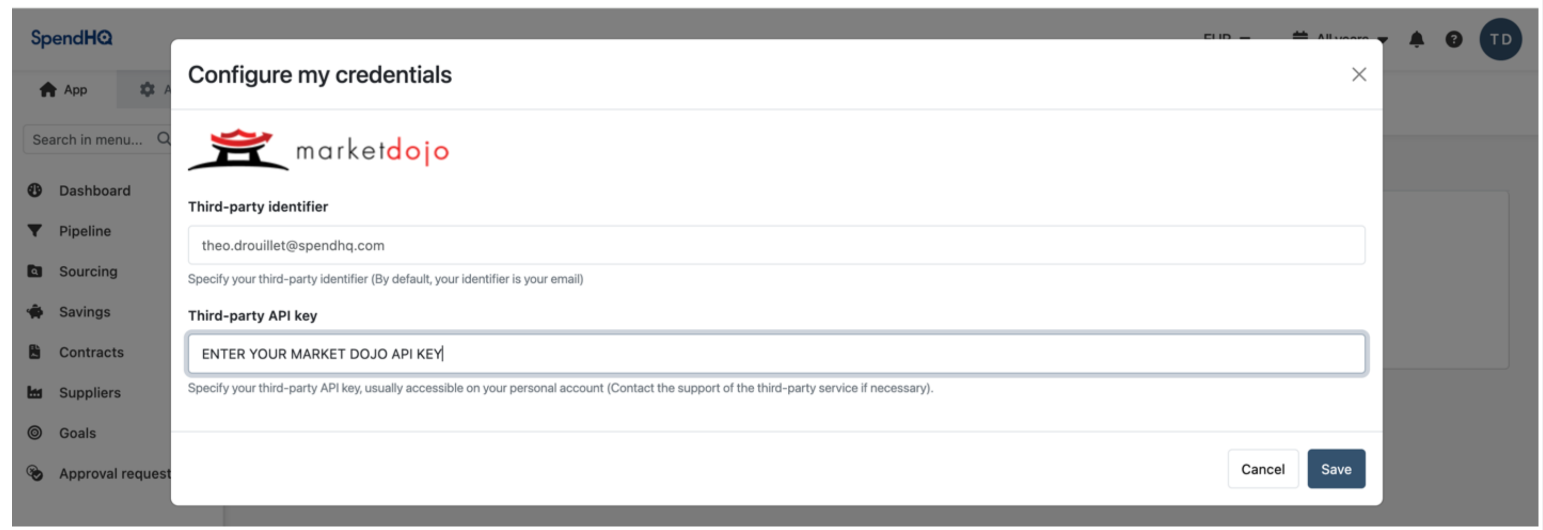Cancel the credentials dialog

click(x=1263, y=469)
